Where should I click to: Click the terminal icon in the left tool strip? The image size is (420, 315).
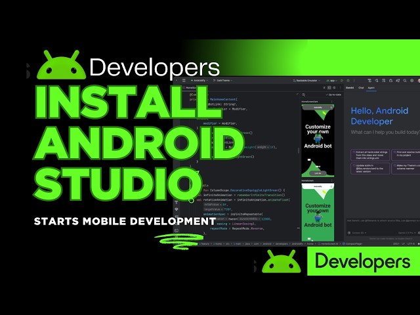point(177,230)
